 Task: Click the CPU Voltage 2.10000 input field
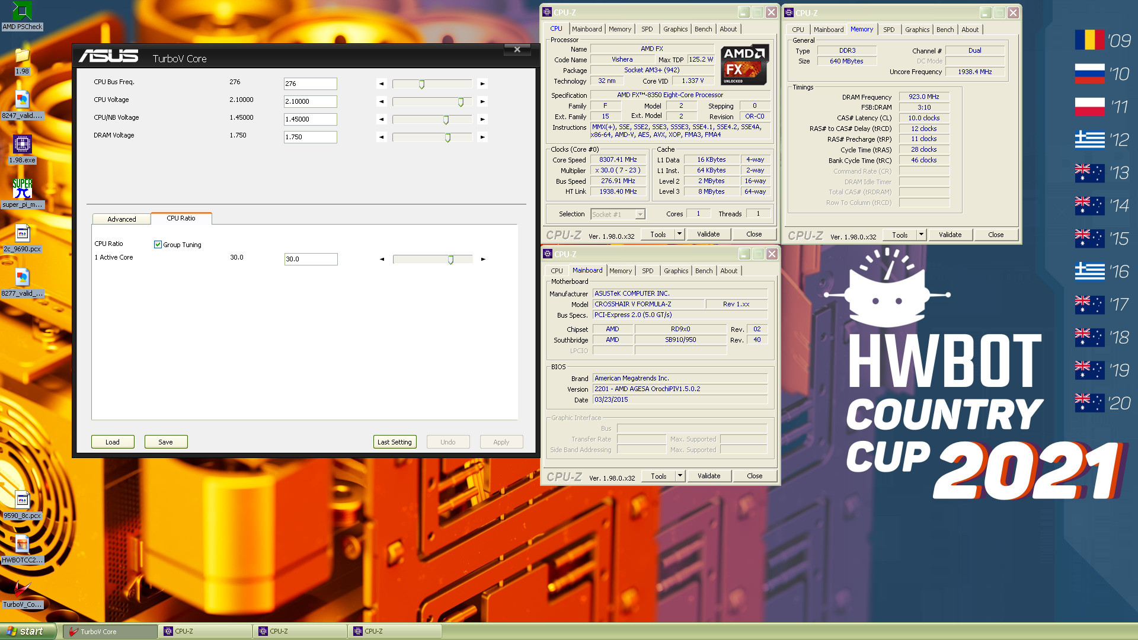[311, 101]
